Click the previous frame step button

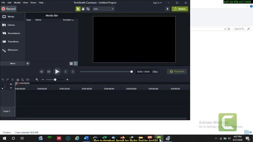42,72
